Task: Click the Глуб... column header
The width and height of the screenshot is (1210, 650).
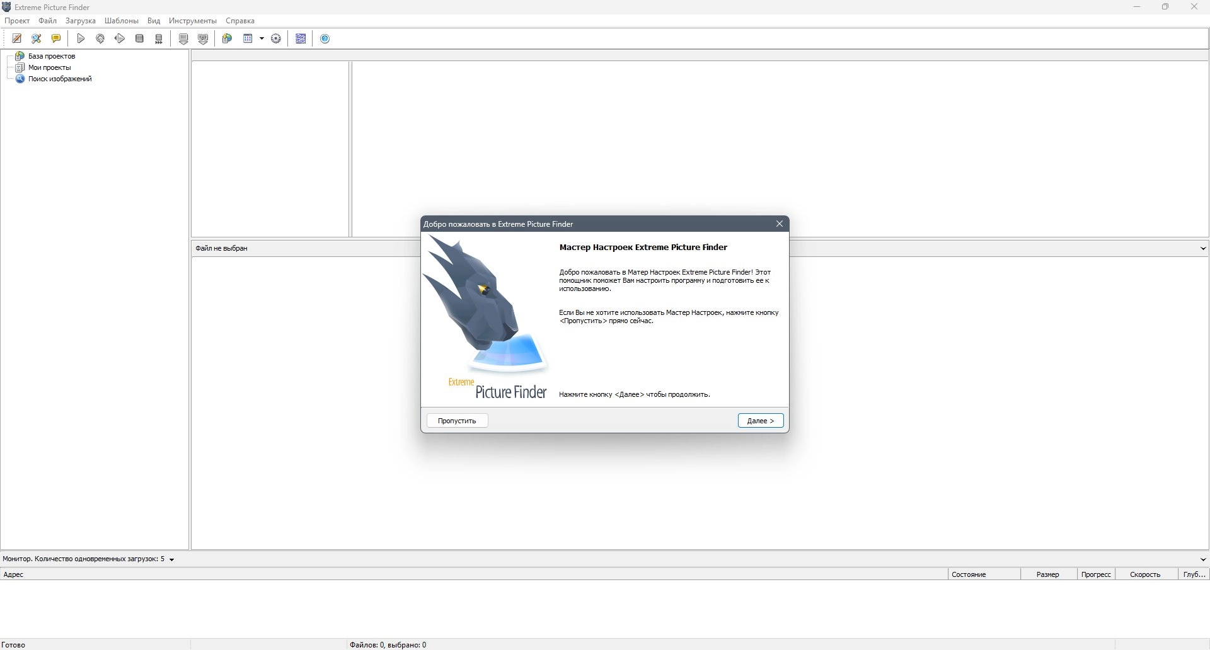Action: pyautogui.click(x=1194, y=574)
